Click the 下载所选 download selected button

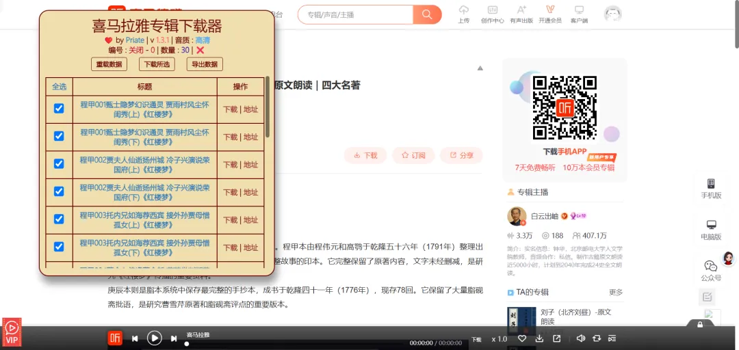(x=157, y=64)
